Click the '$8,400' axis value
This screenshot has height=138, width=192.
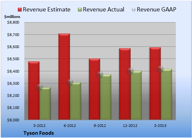coord(13,71)
